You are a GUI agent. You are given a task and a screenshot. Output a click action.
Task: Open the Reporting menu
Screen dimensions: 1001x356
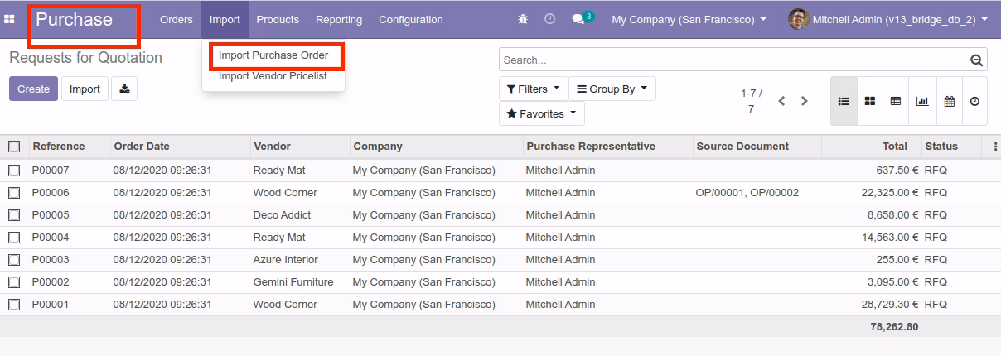tap(339, 19)
